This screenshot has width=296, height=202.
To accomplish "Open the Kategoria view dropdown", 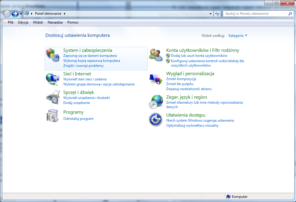I will point(238,36).
